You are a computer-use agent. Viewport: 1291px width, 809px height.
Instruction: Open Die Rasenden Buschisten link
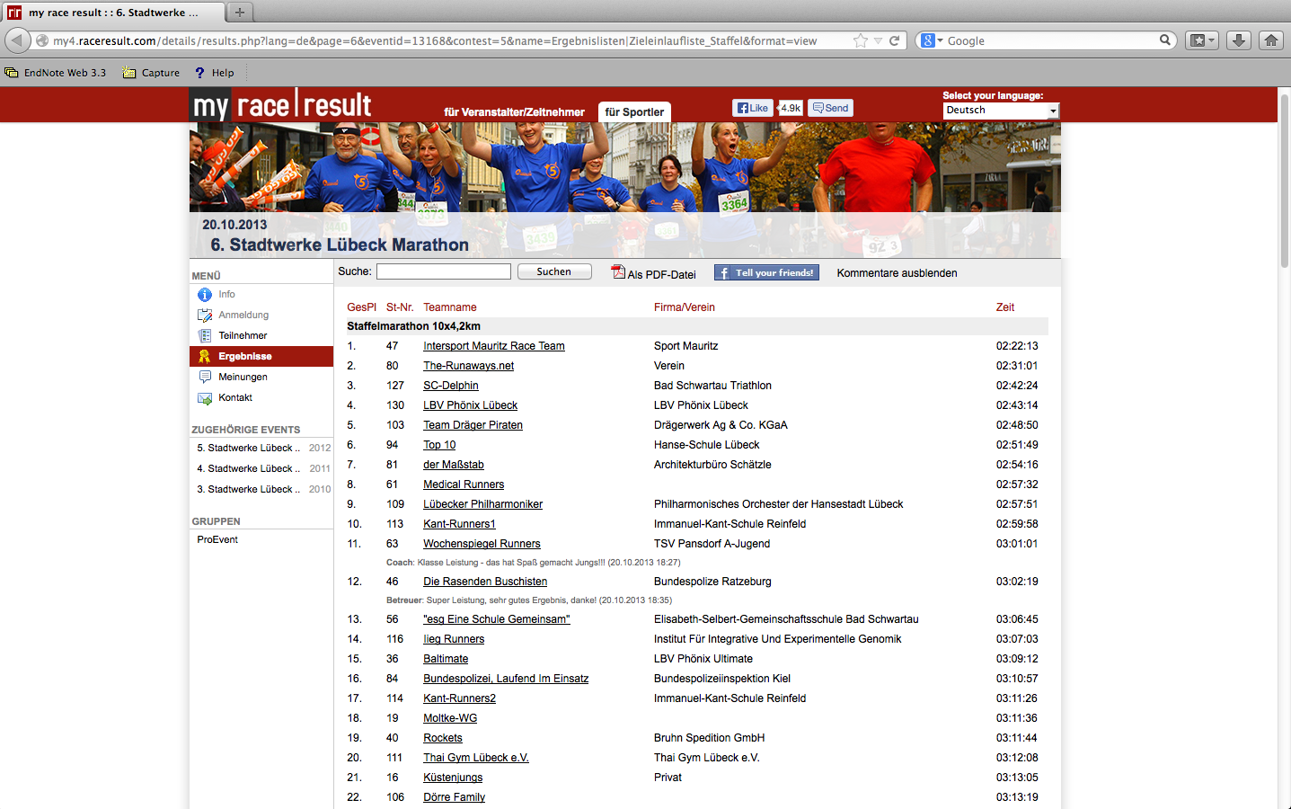coord(485,582)
